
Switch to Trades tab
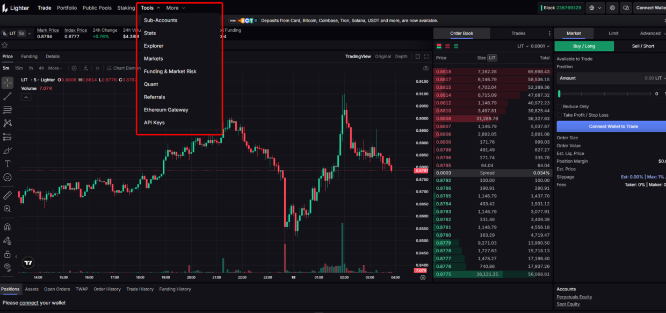[518, 33]
